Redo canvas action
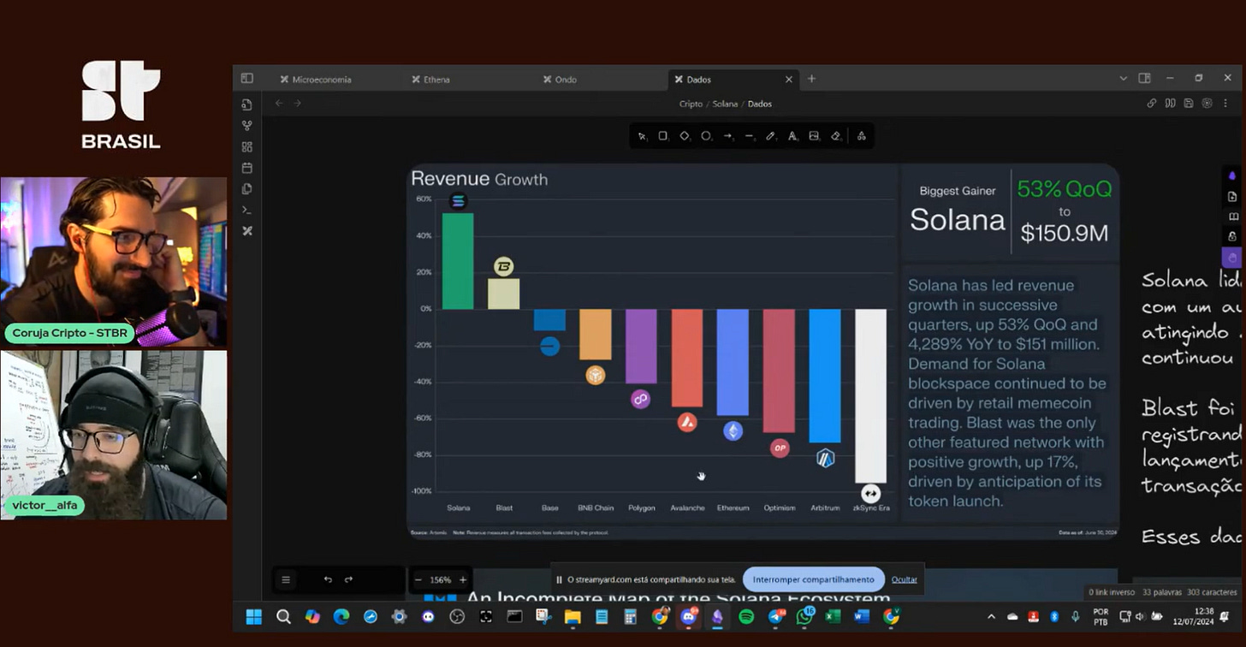The image size is (1246, 647). (x=348, y=579)
